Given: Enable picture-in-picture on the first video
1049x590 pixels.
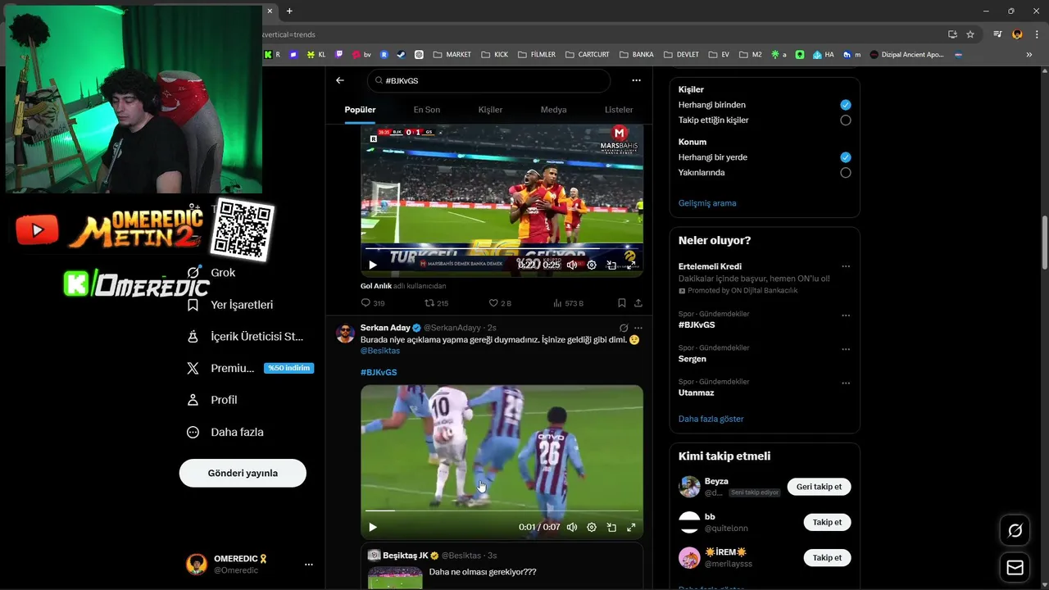Looking at the screenshot, I should [x=611, y=265].
